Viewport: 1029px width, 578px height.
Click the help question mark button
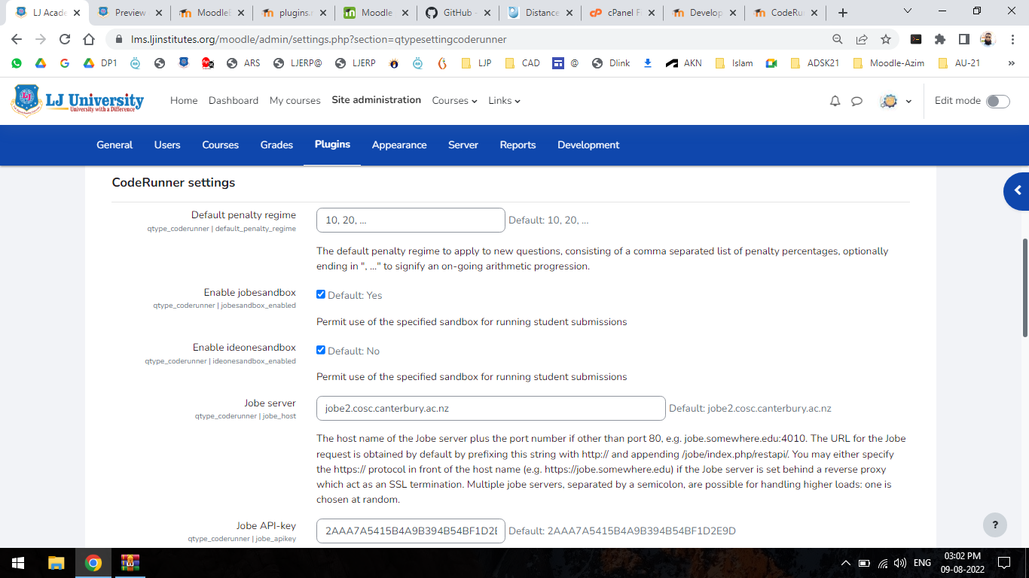(x=995, y=525)
